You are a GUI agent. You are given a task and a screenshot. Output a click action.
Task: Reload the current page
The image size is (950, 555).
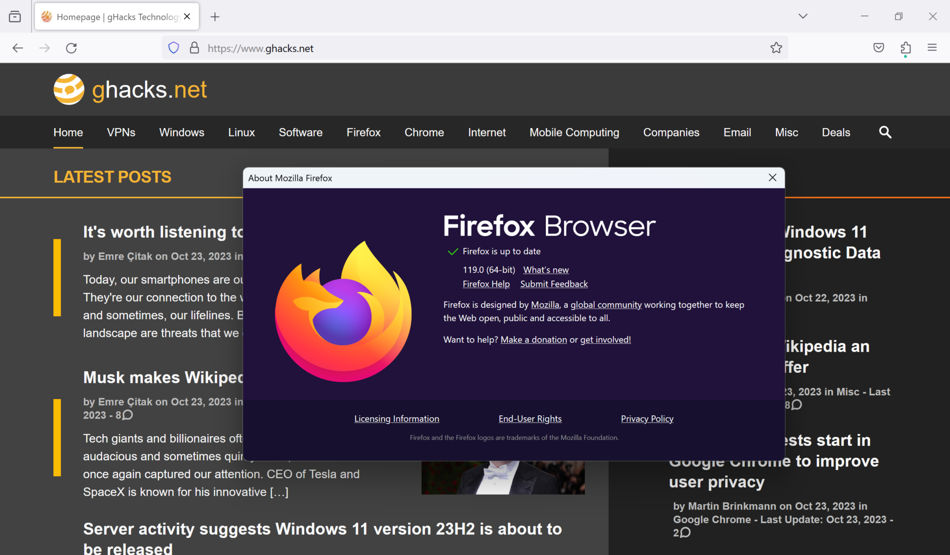tap(71, 48)
